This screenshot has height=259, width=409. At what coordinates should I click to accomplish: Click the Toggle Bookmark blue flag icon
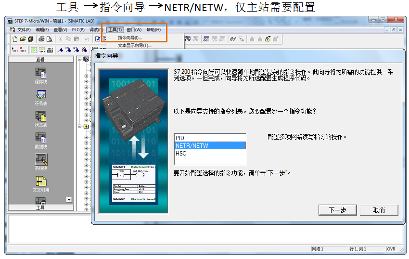pos(60,50)
